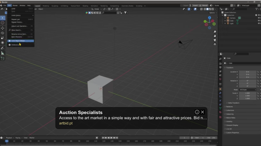261x146 pixels.
Task: Select the Measure tool
Action: [3, 53]
